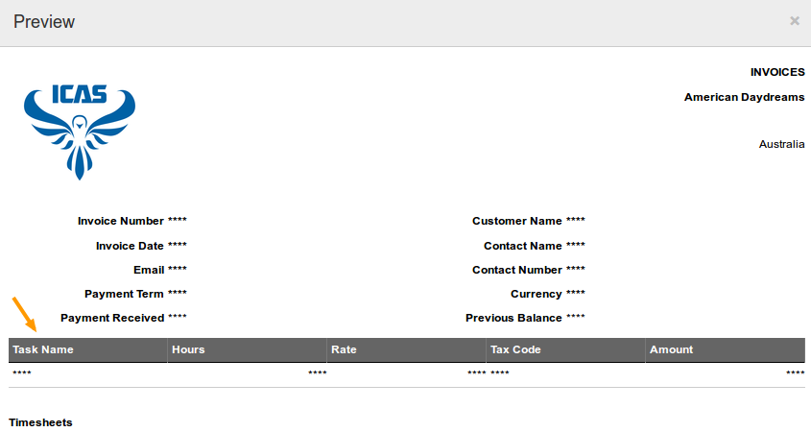The height and width of the screenshot is (432, 811).
Task: Click the Contact Number label
Action: tap(516, 270)
